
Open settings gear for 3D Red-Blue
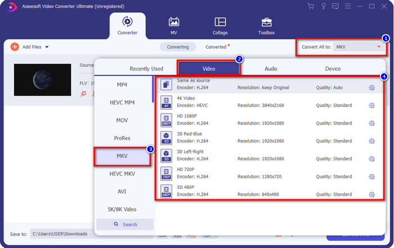pyautogui.click(x=371, y=141)
